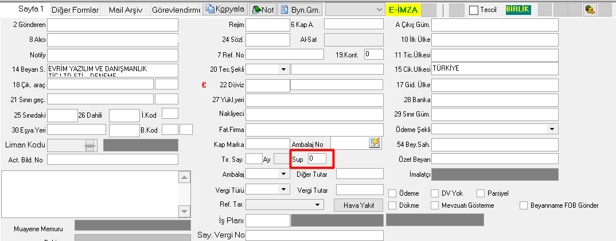The image size is (616, 241).
Task: Enable the Tescil checkbox
Action: [474, 10]
